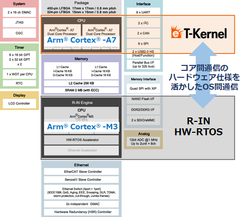Click the "Ethernet" heading above EtherCAT Slave Controller
The image size is (246, 217).
81,165
